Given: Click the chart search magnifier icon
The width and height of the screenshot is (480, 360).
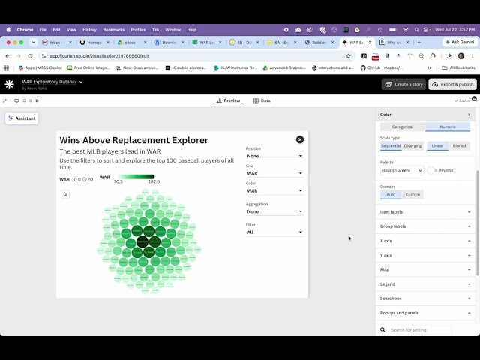Looking at the screenshot, I should (x=65, y=194).
